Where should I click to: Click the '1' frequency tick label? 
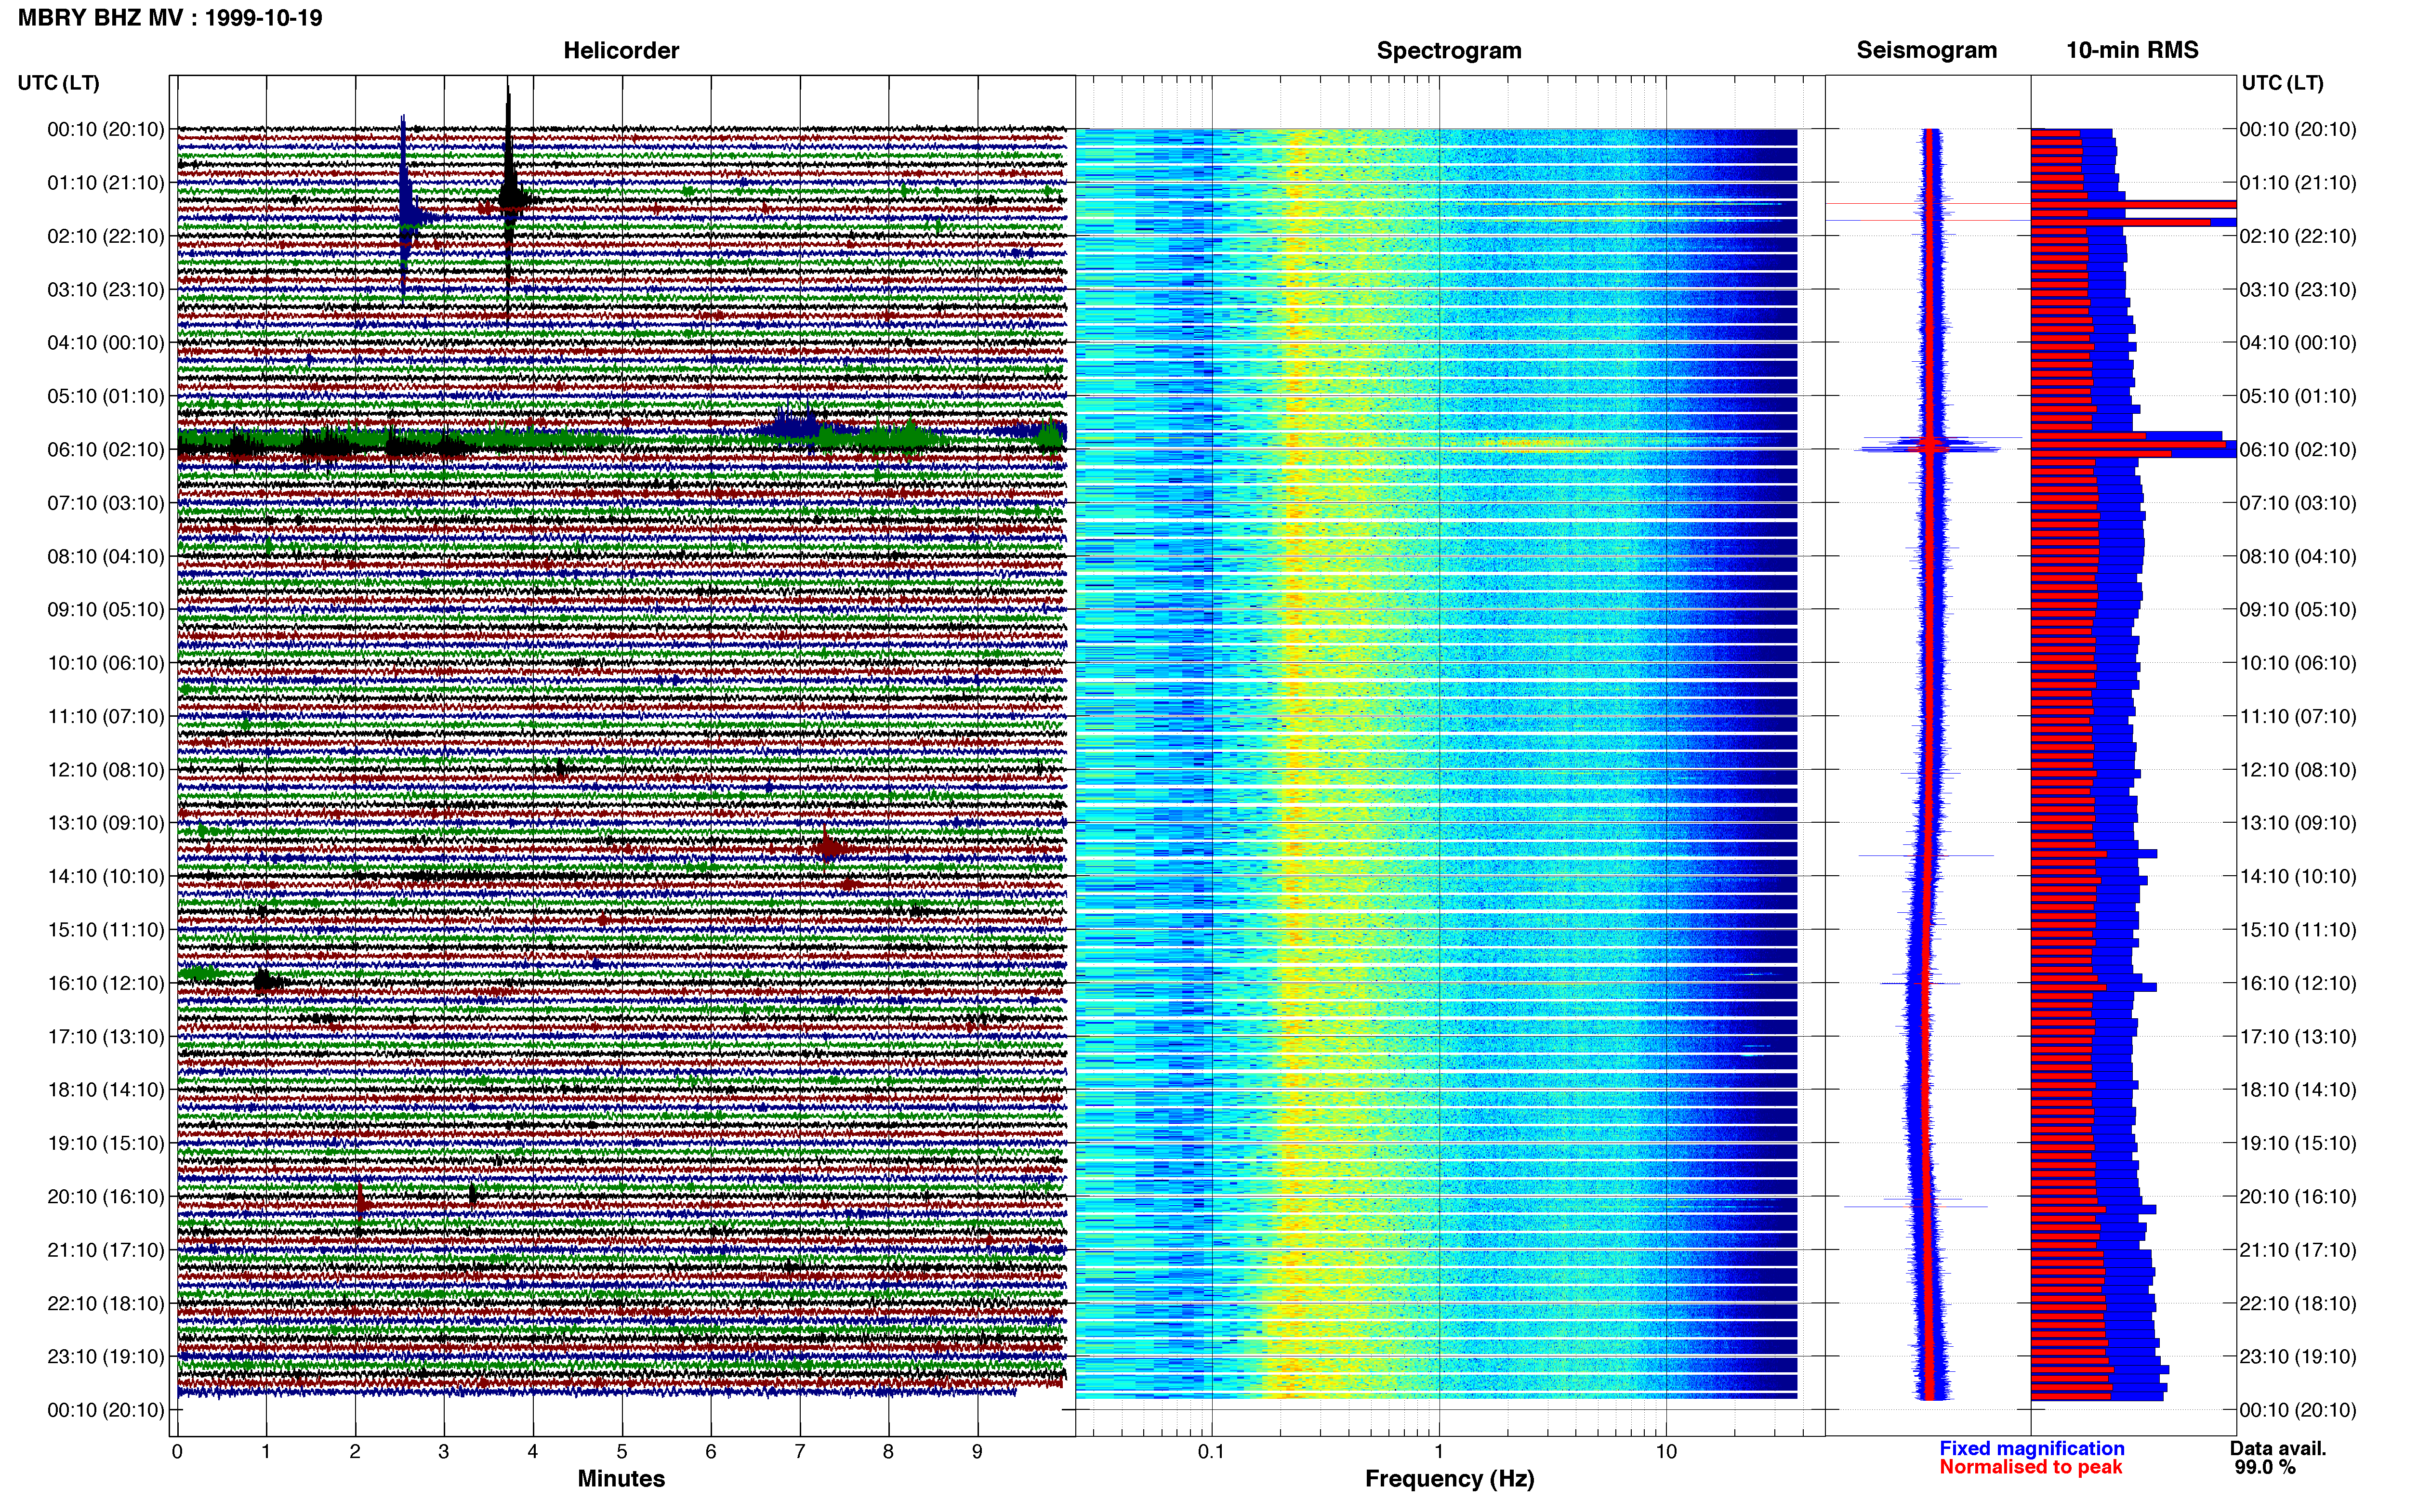(x=1439, y=1452)
